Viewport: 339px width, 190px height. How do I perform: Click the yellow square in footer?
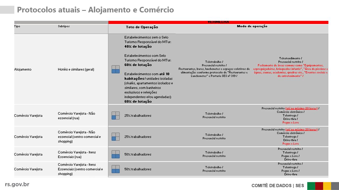(327, 186)
